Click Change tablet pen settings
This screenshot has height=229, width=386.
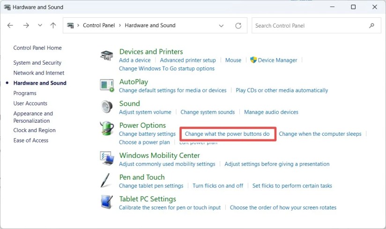(151, 186)
